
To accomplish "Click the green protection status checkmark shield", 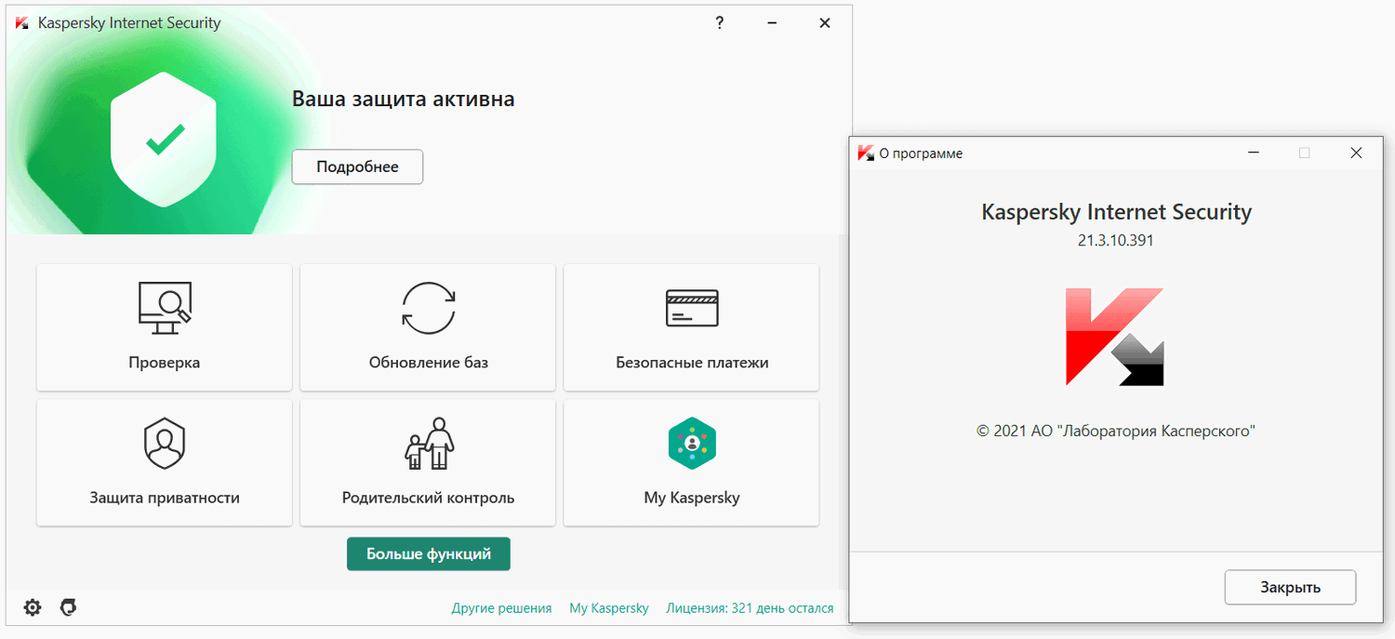I will (x=164, y=138).
